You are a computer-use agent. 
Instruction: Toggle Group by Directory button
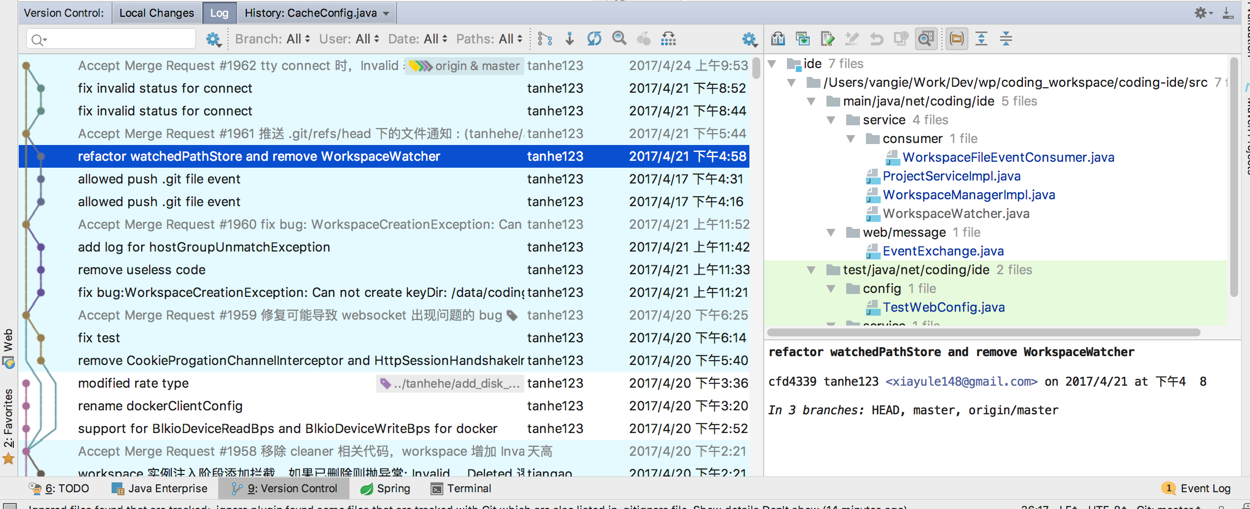(957, 38)
